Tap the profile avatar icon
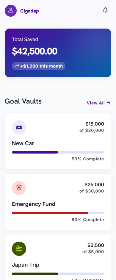 (x=11, y=11)
